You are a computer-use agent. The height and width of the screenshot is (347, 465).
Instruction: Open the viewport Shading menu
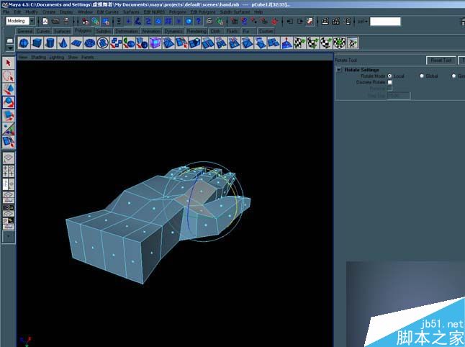pyautogui.click(x=38, y=57)
